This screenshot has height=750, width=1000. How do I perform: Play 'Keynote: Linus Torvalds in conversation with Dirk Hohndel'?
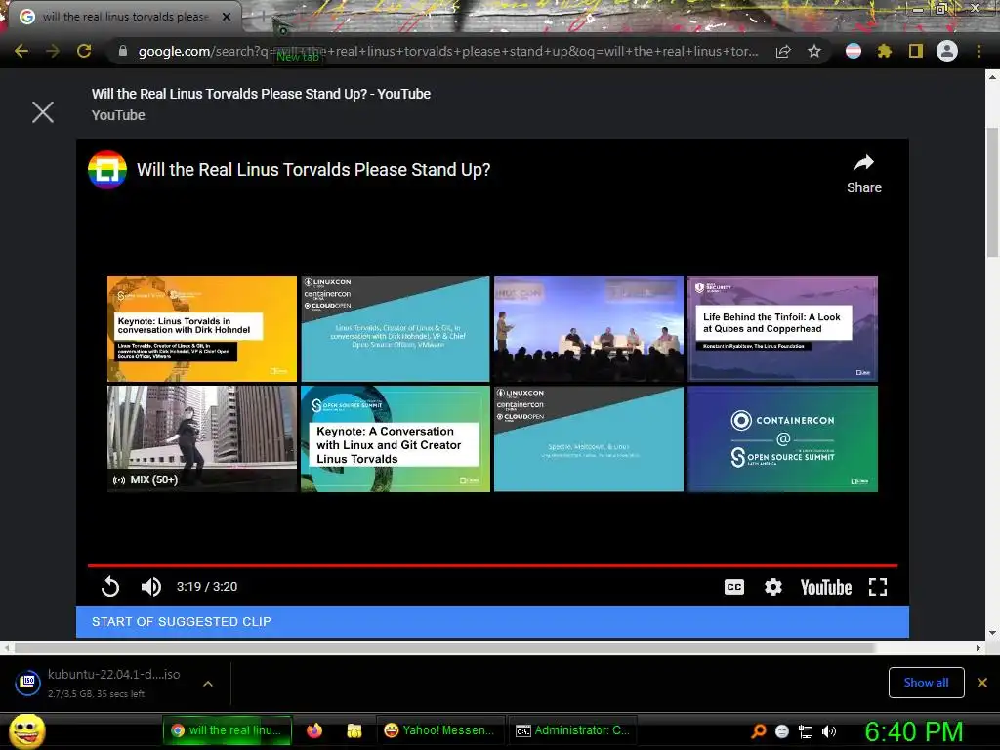click(201, 328)
